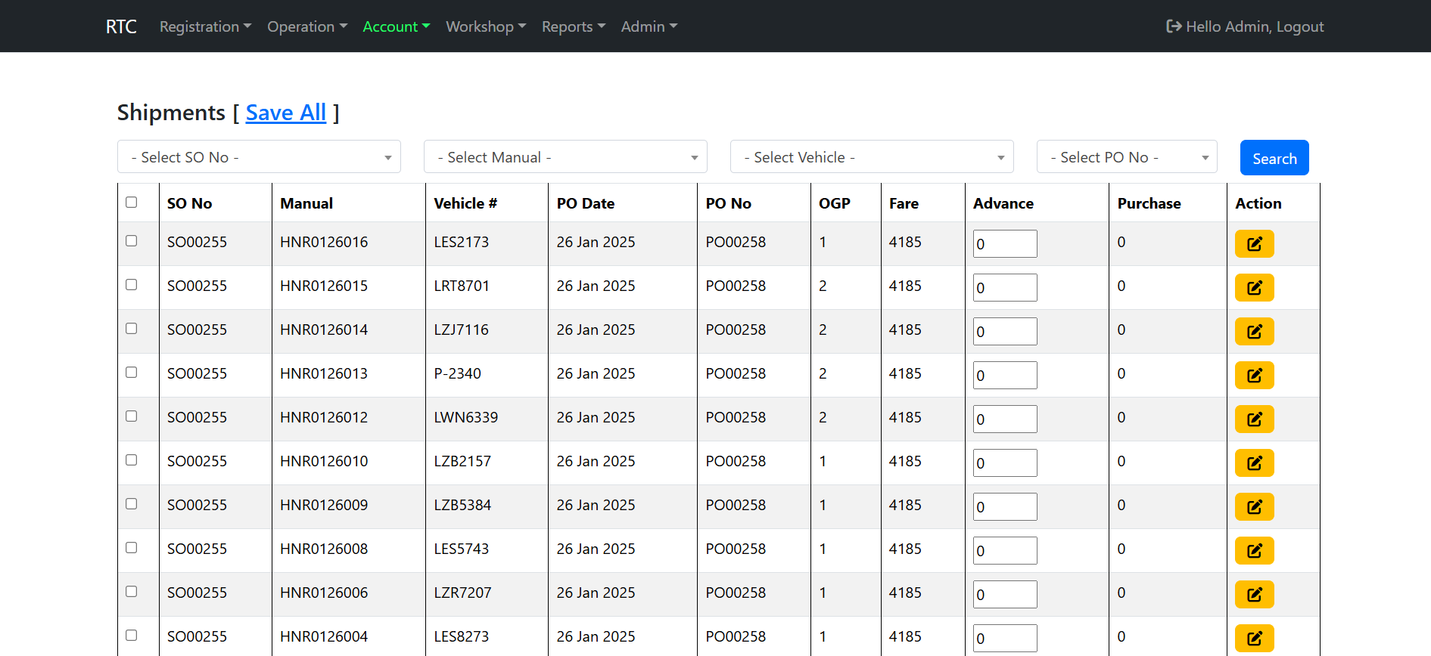Edit the shipment with vehicle P-2340
Screen dimensions: 1431x656
[1254, 376]
